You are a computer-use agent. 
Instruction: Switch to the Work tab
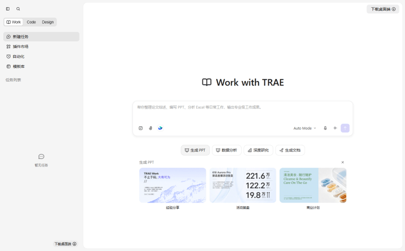pos(13,22)
